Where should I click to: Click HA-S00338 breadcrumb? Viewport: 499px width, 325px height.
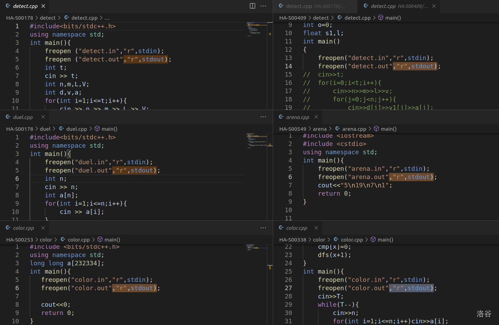293,240
